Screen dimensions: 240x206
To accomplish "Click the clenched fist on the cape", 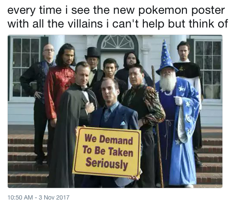I will (90, 108).
